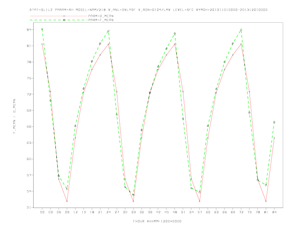Viewport: 299px width, 231px height.
Task: Click the F_MEAN circle marker at hour 12
Action: [x=76, y=126]
